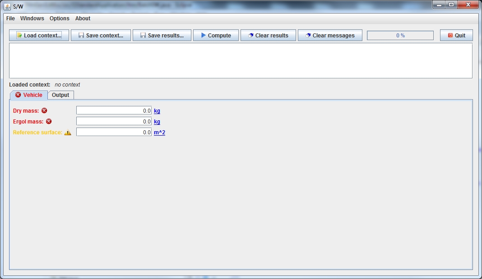Click the error icon beside Ergol mass
Image resolution: width=482 pixels, height=279 pixels.
[49, 121]
